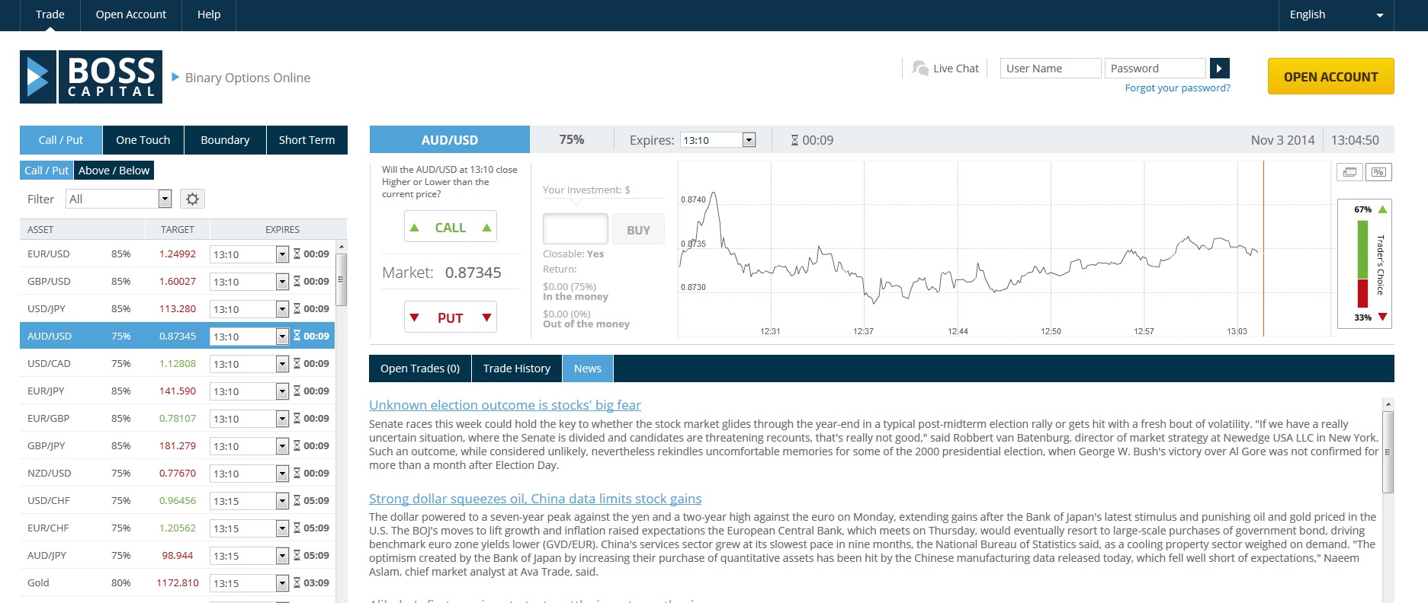Open the Trade History tab
Image resolution: width=1428 pixels, height=603 pixels.
pyautogui.click(x=516, y=368)
